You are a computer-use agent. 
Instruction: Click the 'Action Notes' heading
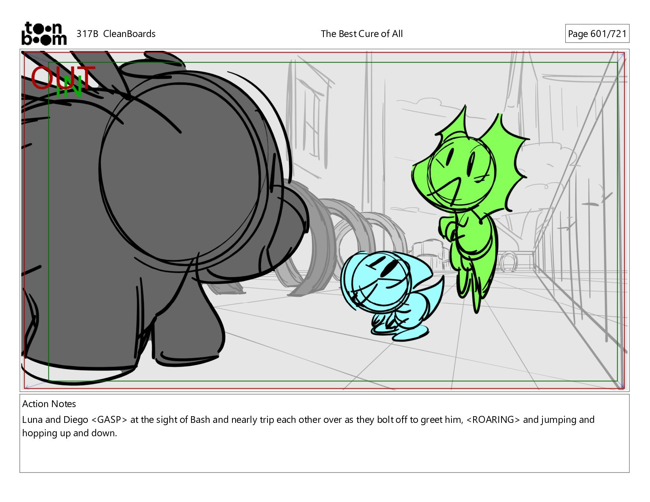click(49, 404)
